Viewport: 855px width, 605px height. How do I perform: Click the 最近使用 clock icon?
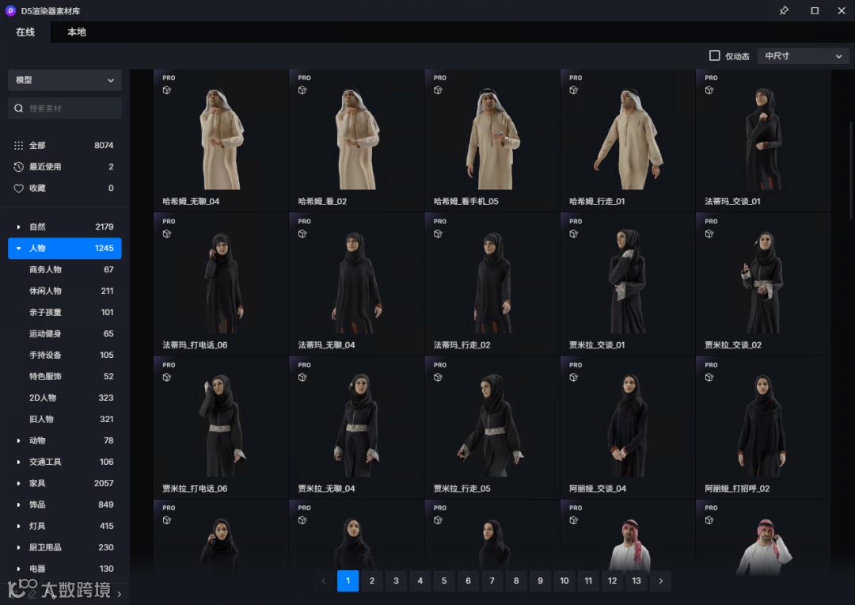click(18, 166)
